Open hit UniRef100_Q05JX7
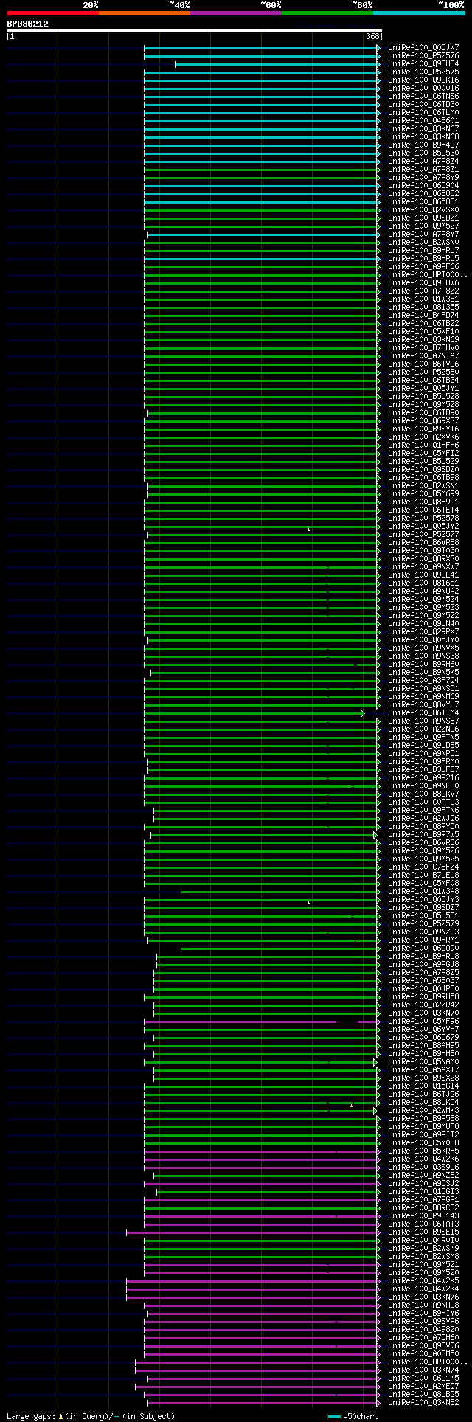Image resolution: width=472 pixels, height=1422 pixels. point(423,48)
